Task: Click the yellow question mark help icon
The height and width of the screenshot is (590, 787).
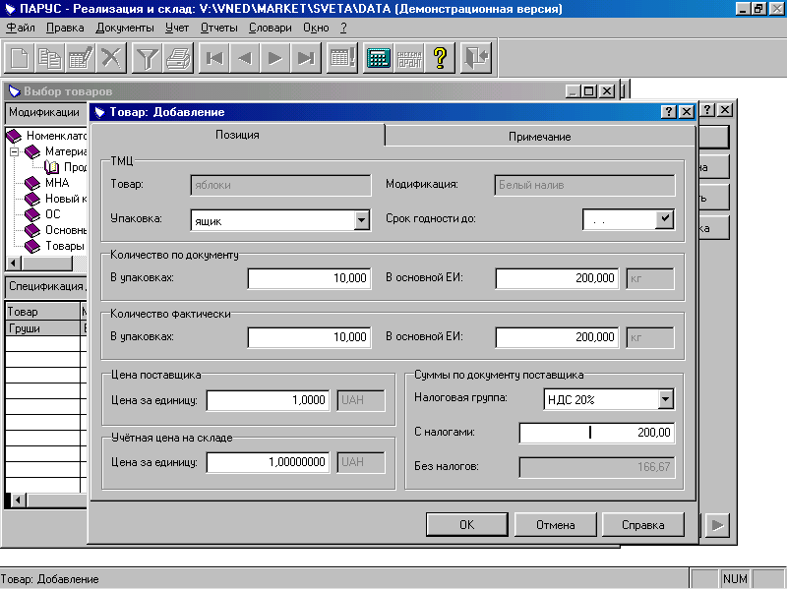Action: coord(440,58)
